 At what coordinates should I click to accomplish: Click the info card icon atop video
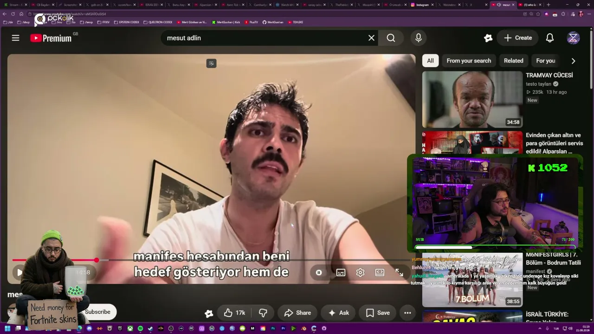coord(211,64)
